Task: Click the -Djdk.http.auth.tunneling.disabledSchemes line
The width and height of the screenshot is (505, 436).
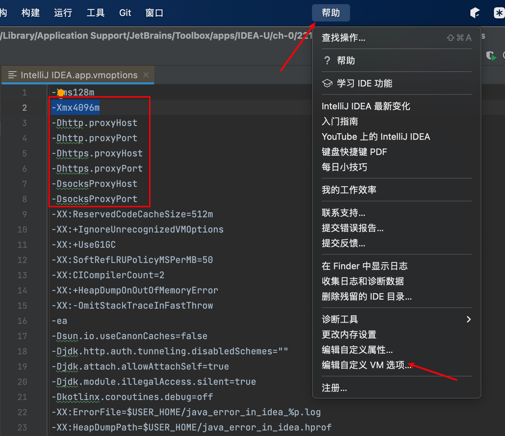Action: (170, 351)
